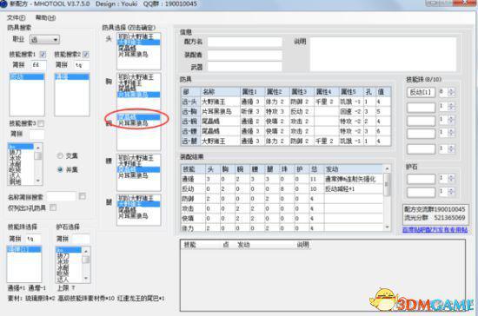The width and height of the screenshot is (478, 316).
Task: Select the 远-胸 片茸黑狼鸟 table row
Action: pyautogui.click(x=286, y=111)
